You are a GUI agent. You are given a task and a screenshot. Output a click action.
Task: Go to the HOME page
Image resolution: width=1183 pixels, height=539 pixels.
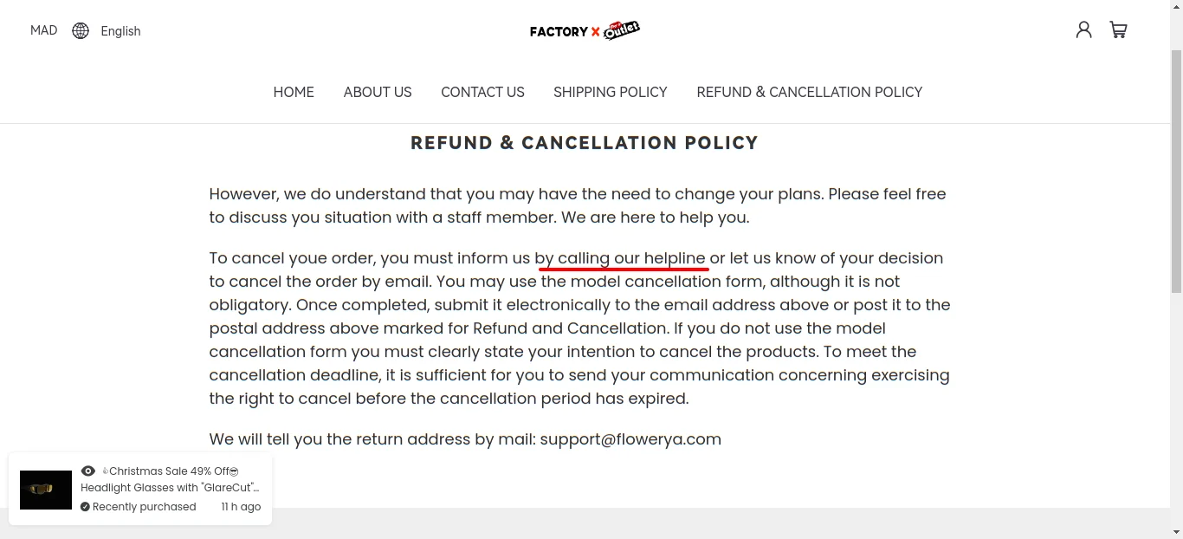pos(294,92)
